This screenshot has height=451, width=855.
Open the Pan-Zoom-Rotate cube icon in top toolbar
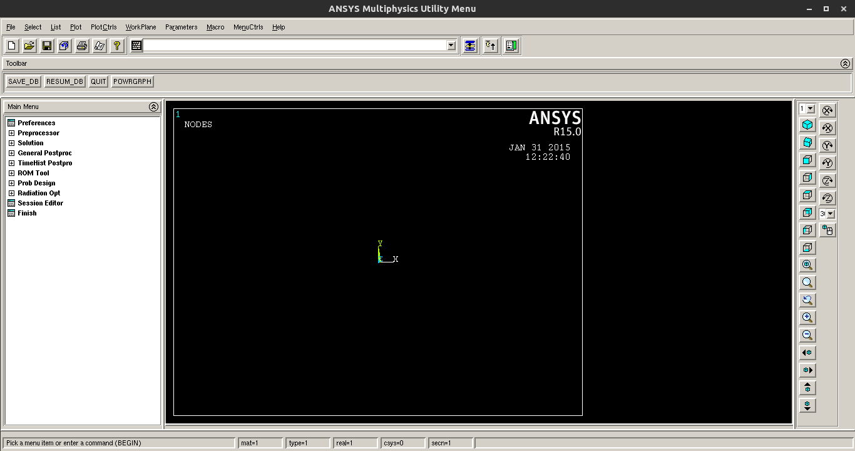(x=64, y=46)
